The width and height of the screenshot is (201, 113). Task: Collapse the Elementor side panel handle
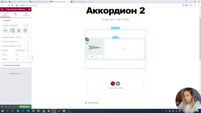[32, 58]
